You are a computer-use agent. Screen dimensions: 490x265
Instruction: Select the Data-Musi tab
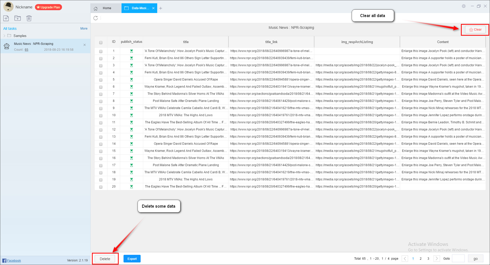click(x=139, y=8)
